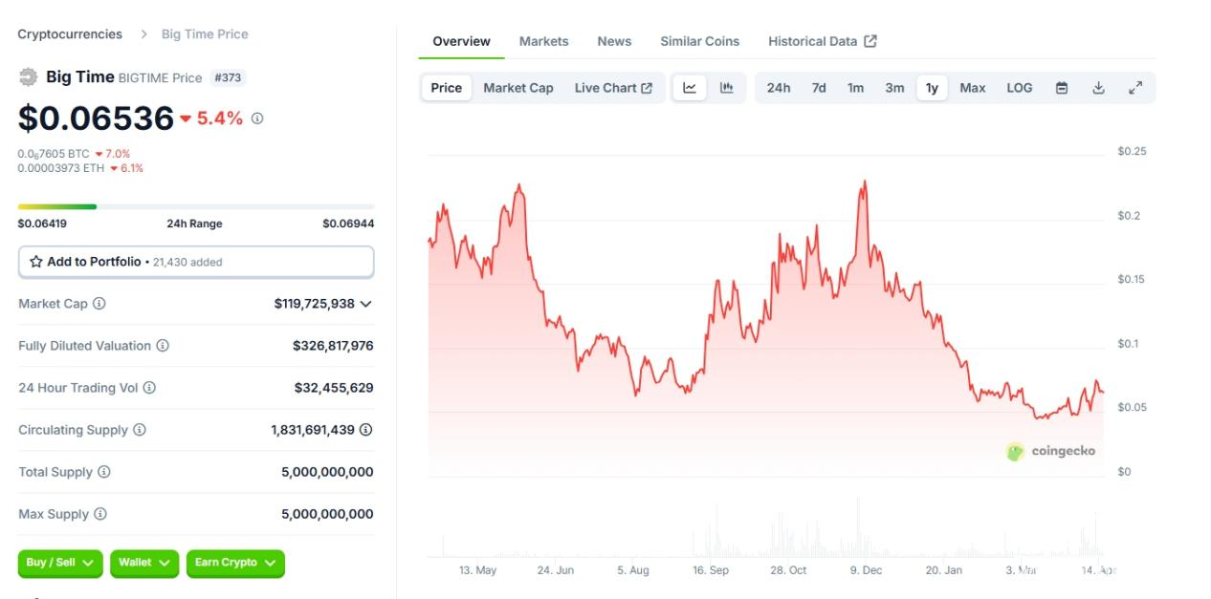
Task: Click info icon next to price change
Action: tap(257, 118)
